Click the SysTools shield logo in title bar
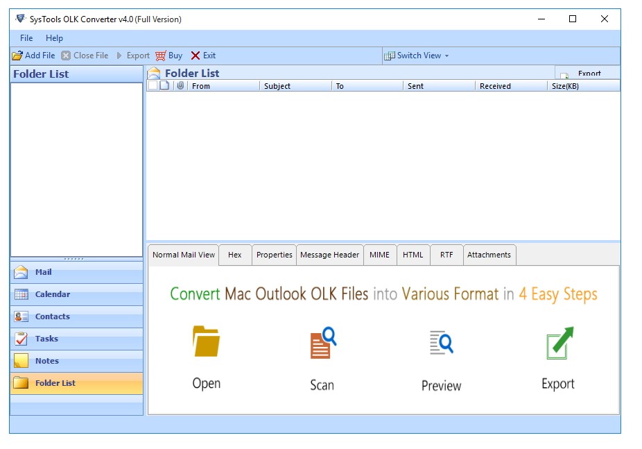The width and height of the screenshot is (642, 449). click(x=21, y=19)
